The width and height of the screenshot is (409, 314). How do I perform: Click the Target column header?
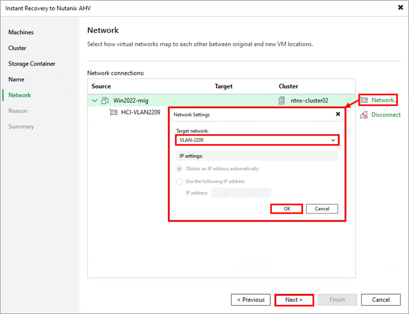(x=224, y=86)
